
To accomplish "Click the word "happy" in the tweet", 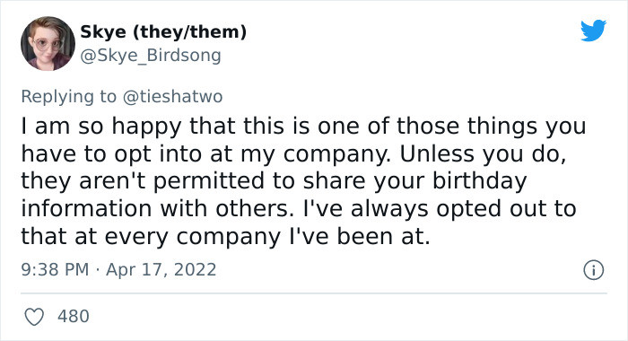I will pyautogui.click(x=146, y=127).
